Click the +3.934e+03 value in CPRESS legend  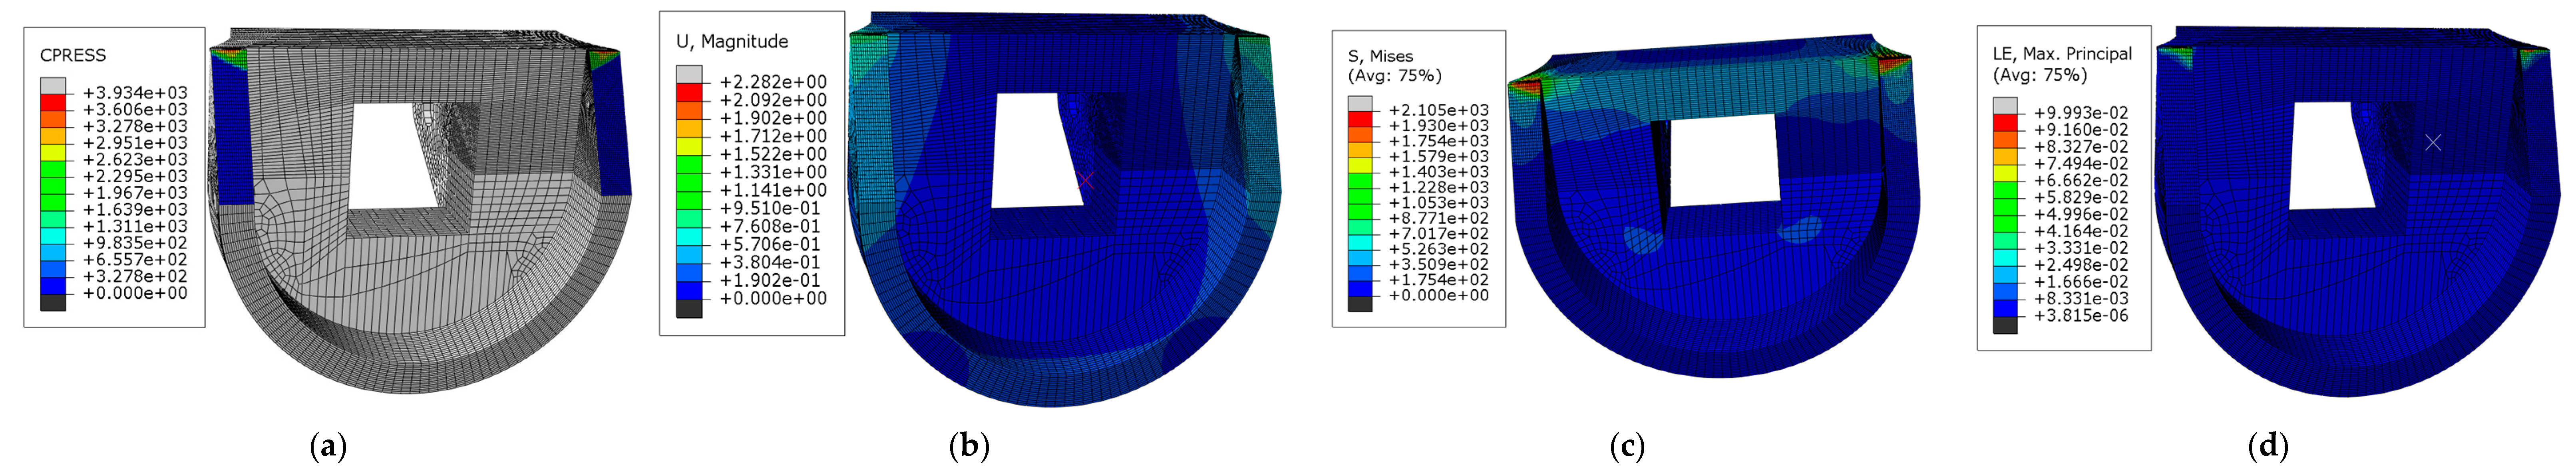[x=135, y=93]
